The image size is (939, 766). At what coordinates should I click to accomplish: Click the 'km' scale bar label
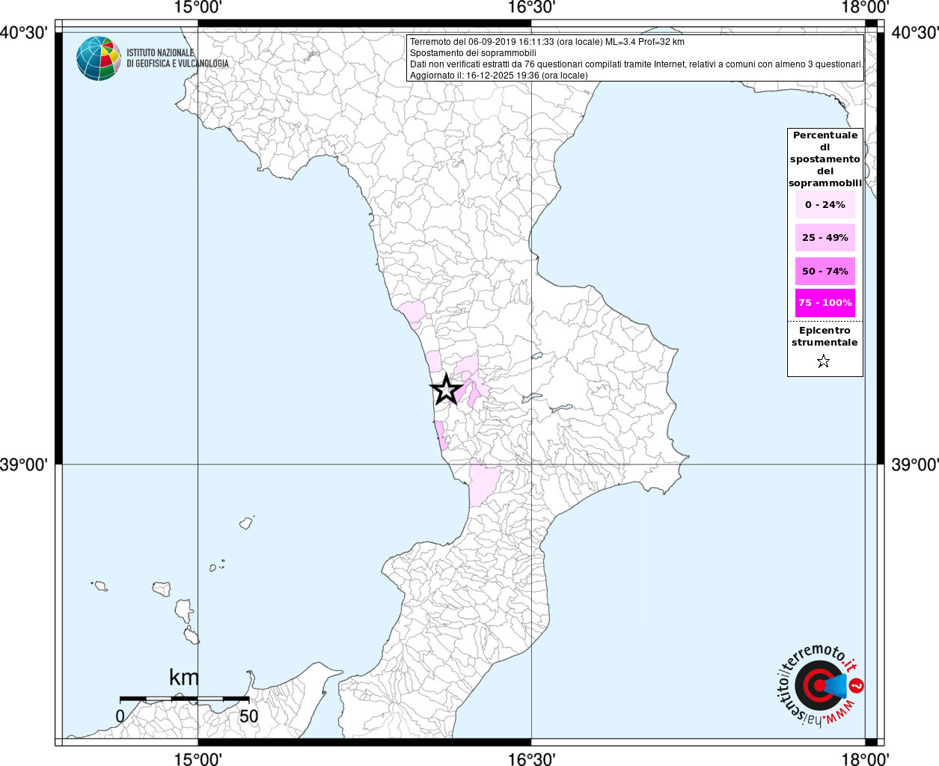(x=184, y=677)
